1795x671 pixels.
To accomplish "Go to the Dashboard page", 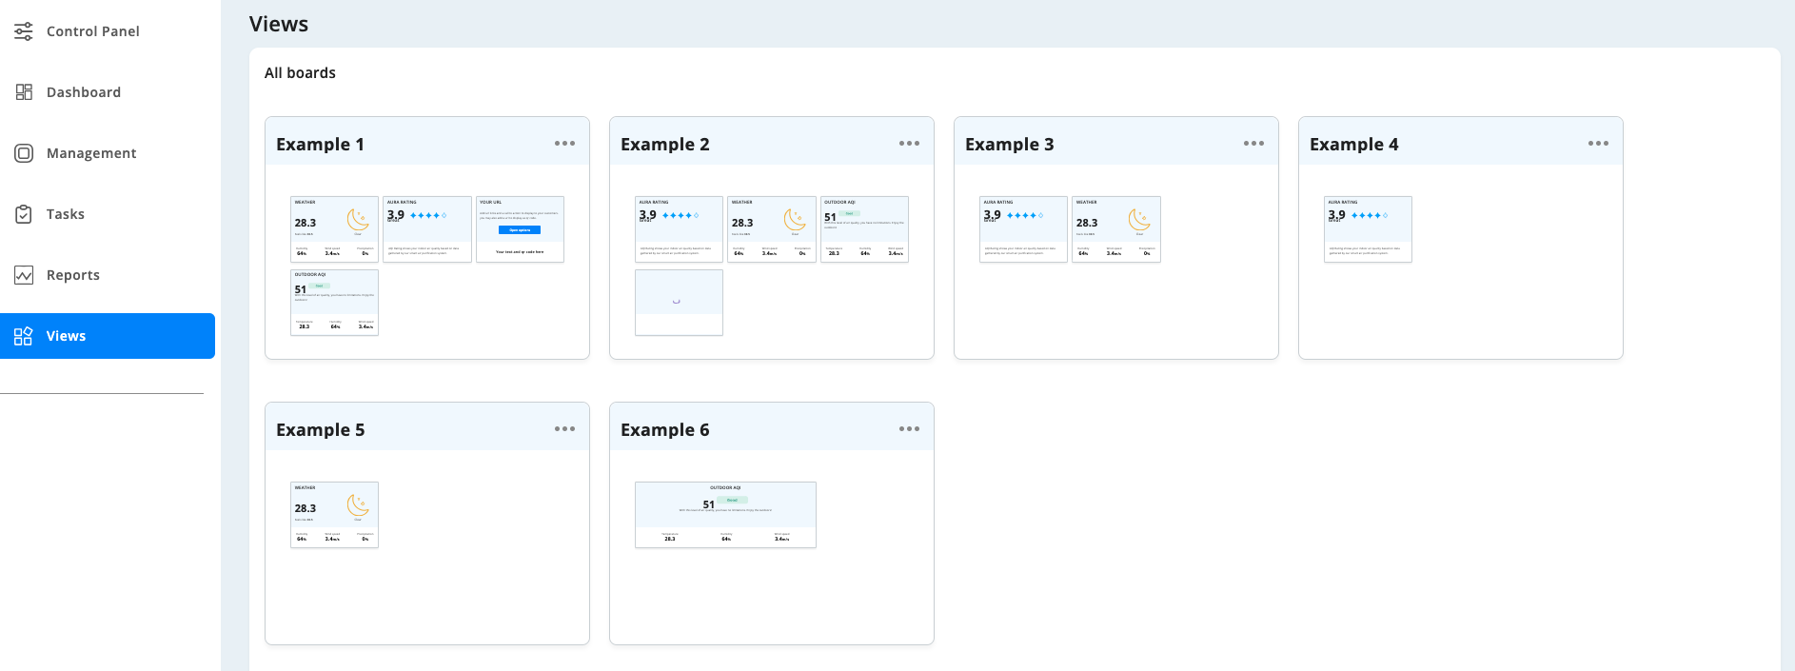I will point(84,92).
